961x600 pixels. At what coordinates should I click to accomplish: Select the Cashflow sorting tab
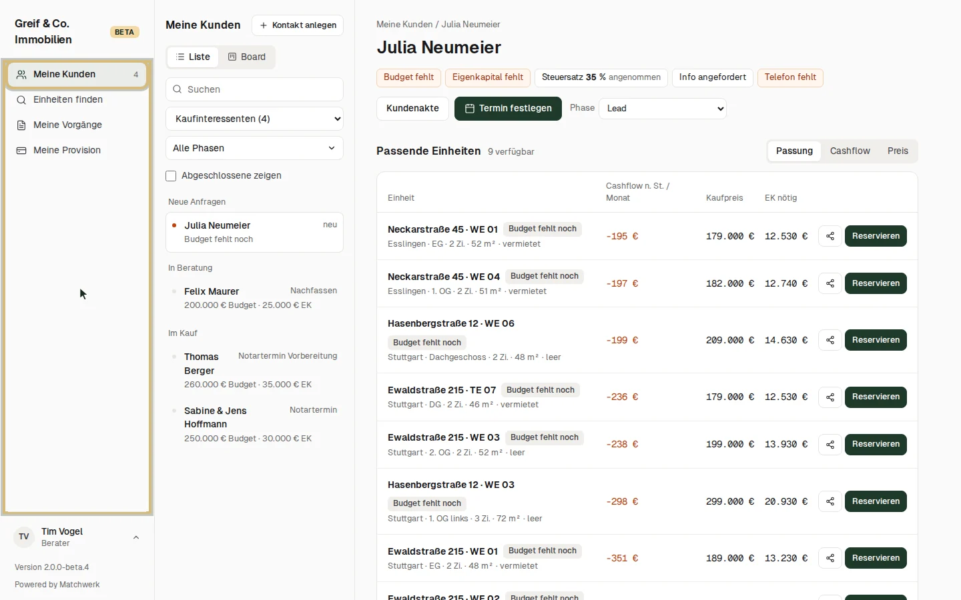pyautogui.click(x=850, y=151)
